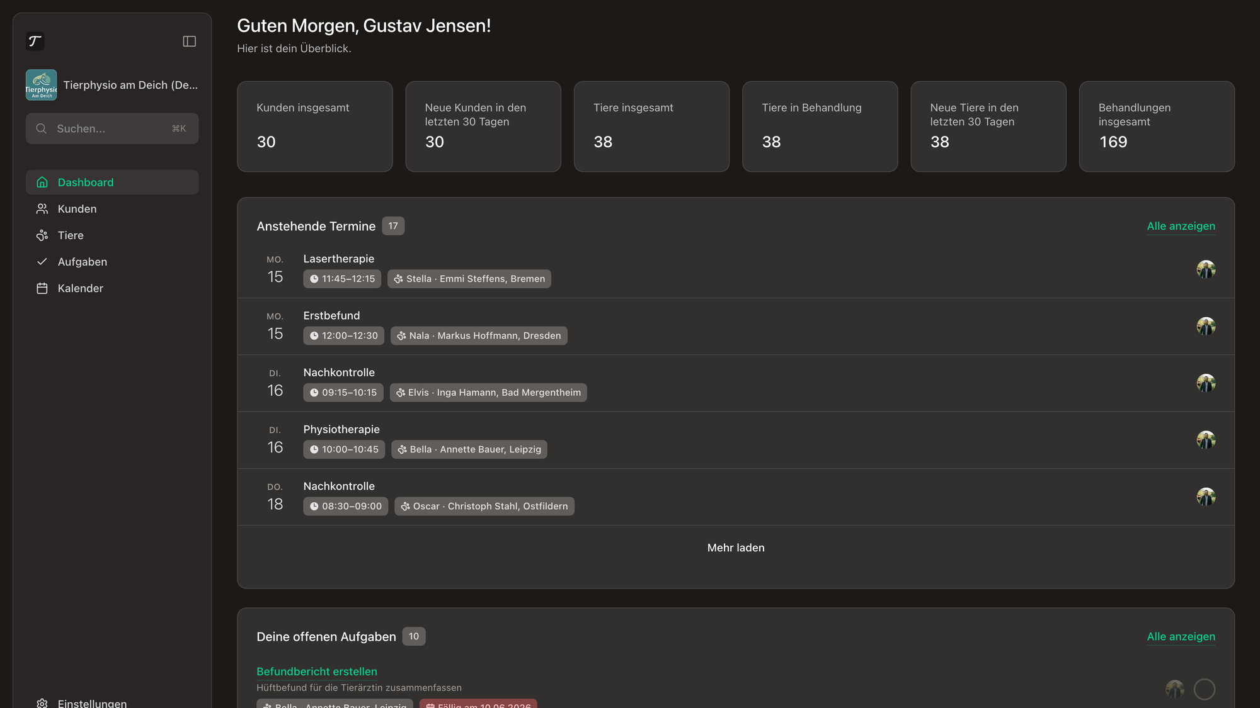Viewport: 1260px width, 708px height.
Task: Select the Behandlungen insgesamt card
Action: click(1157, 126)
